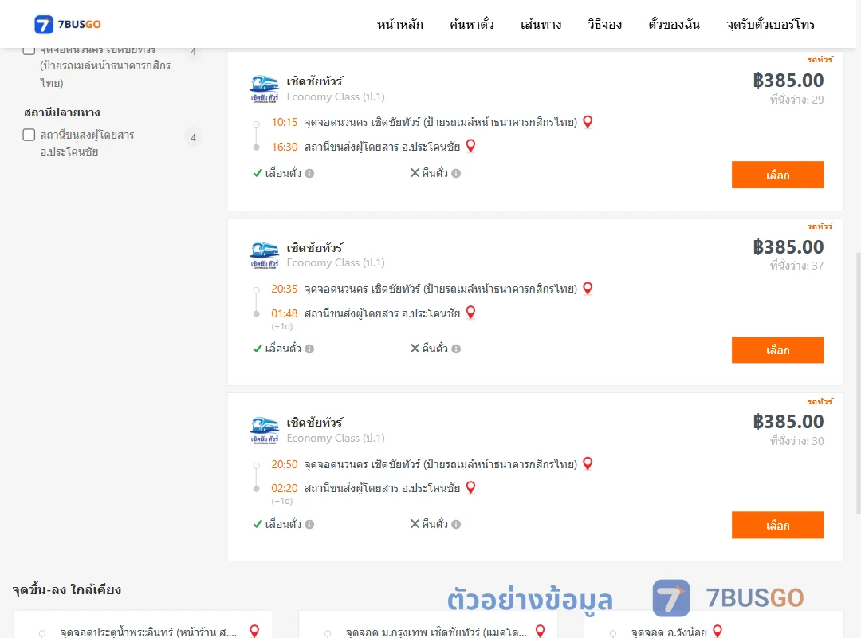
Task: Open the เส้นทาง menu item
Action: (x=541, y=24)
